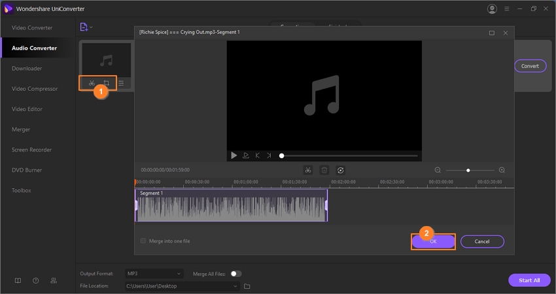Zoom in the timeline
This screenshot has width=556, height=294.
pos(502,171)
